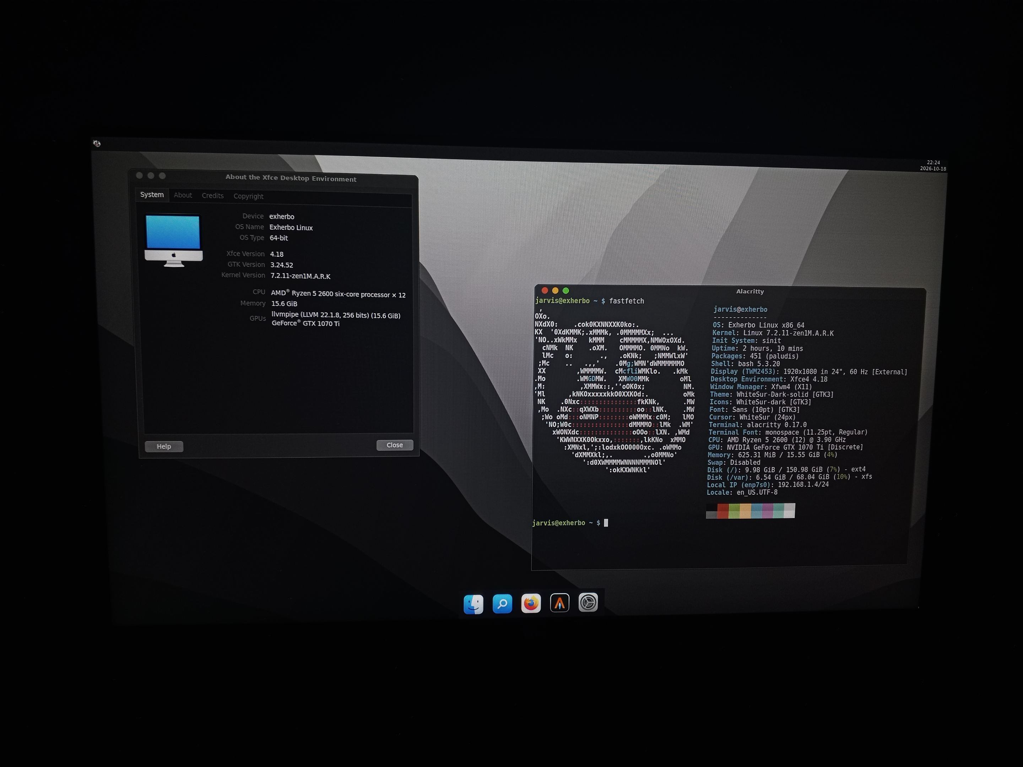Maximize Alacritty with the green button
This screenshot has width=1023, height=767.
tap(565, 290)
